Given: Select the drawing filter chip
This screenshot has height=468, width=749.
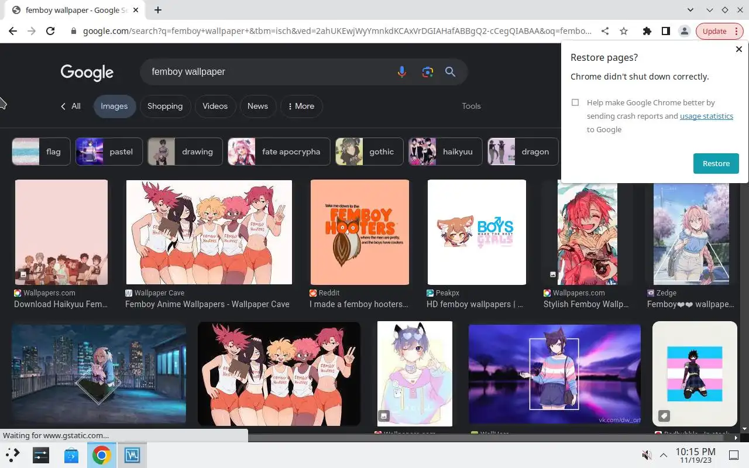Looking at the screenshot, I should tap(185, 152).
